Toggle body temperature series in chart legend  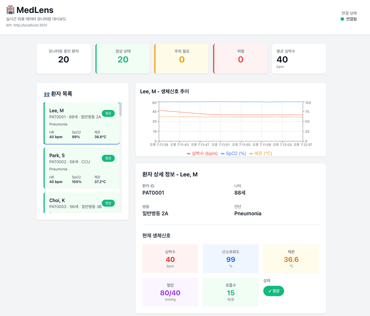pos(261,154)
